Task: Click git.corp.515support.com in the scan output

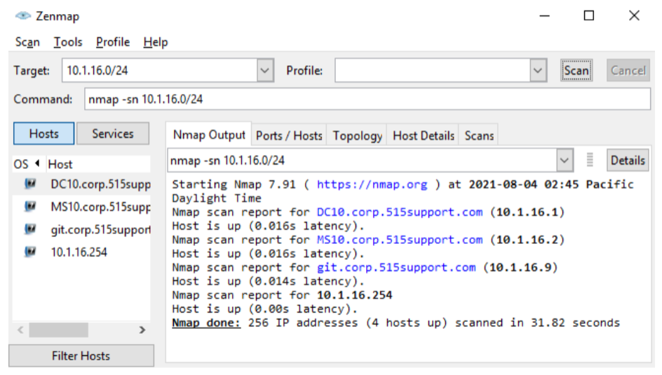Action: click(396, 268)
